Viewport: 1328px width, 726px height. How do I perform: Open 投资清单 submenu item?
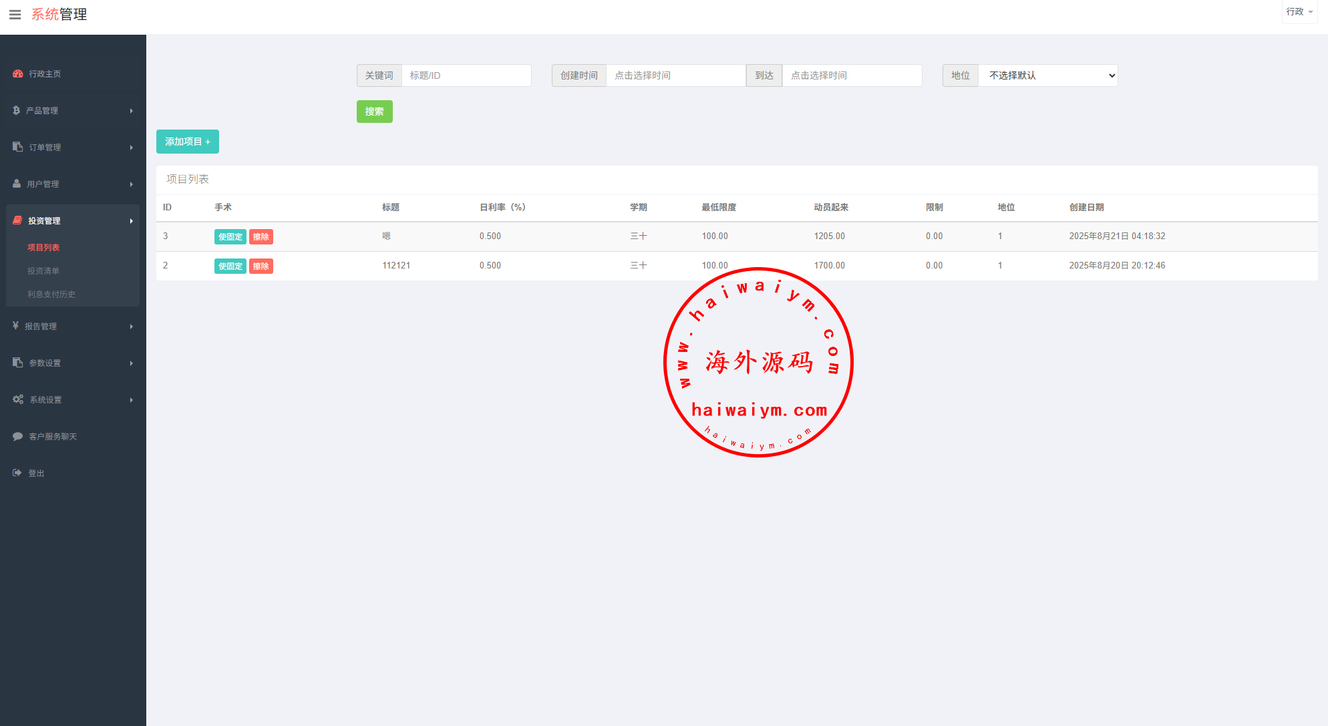43,271
